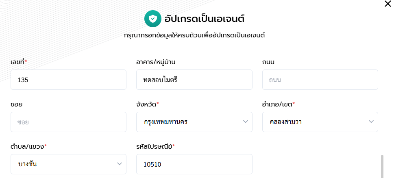
Task: Click the chevron arrow in อำเภอ/เขต field
Action: pos(371,122)
